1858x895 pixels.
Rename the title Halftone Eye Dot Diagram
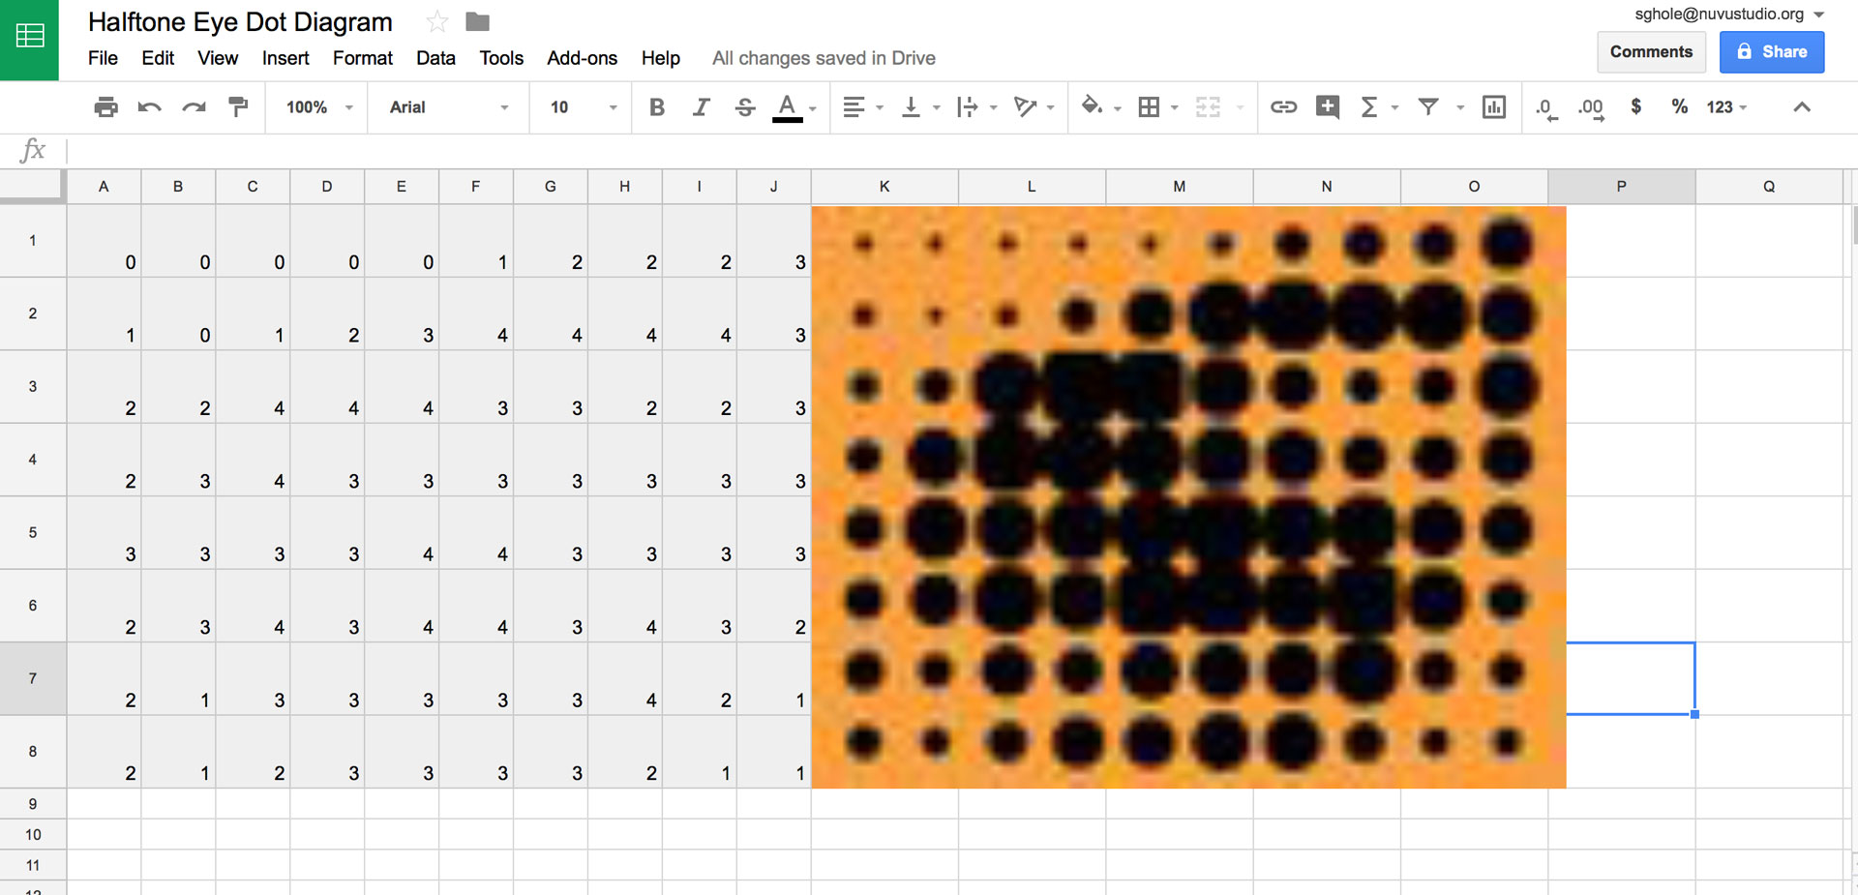[240, 22]
